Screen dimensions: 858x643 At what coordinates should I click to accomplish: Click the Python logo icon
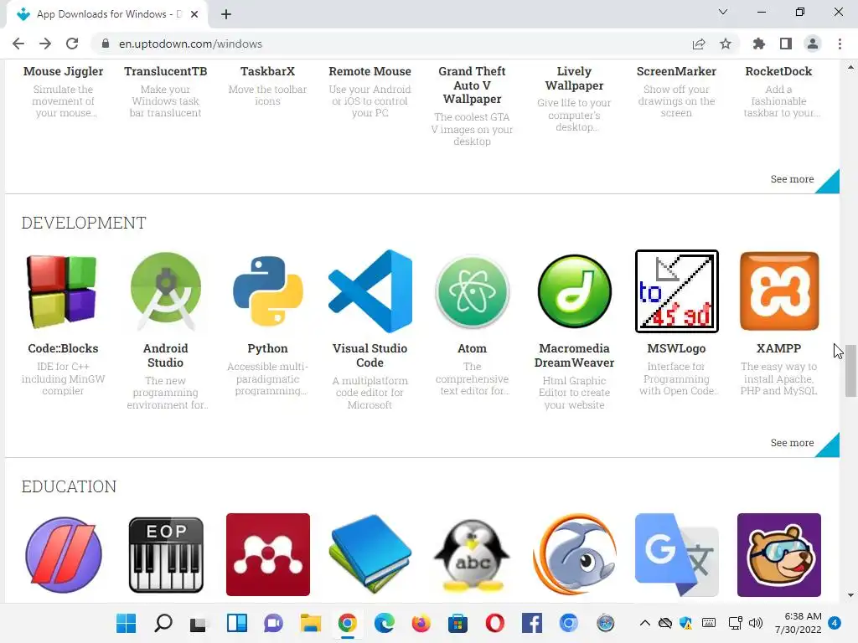(267, 291)
